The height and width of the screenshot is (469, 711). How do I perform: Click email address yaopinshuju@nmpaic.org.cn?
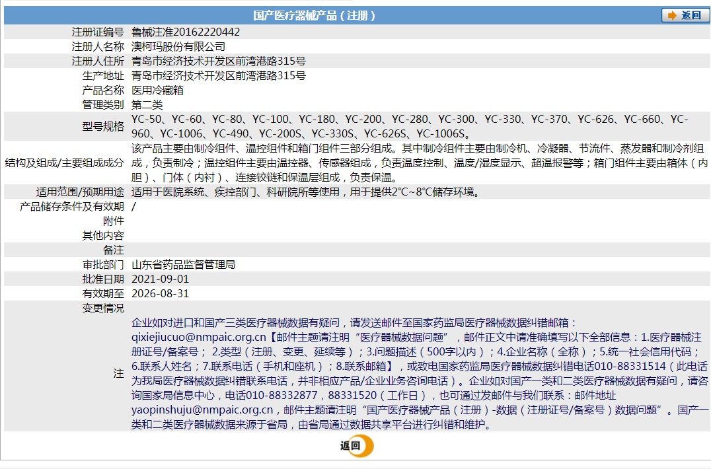(x=202, y=410)
